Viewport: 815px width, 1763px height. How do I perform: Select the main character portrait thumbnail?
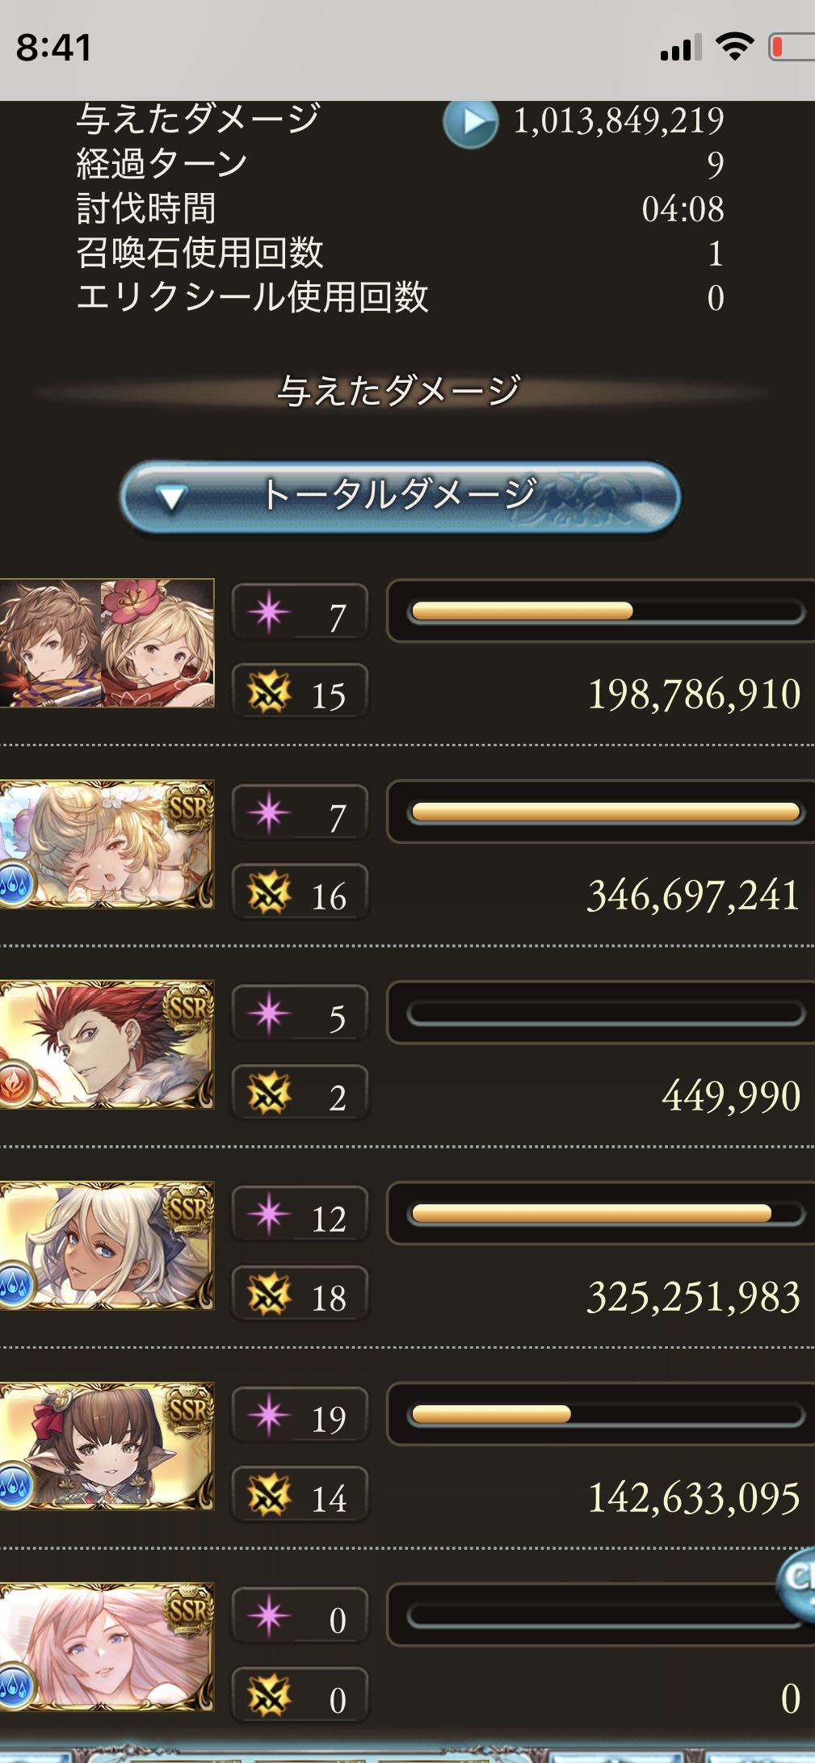pos(107,643)
